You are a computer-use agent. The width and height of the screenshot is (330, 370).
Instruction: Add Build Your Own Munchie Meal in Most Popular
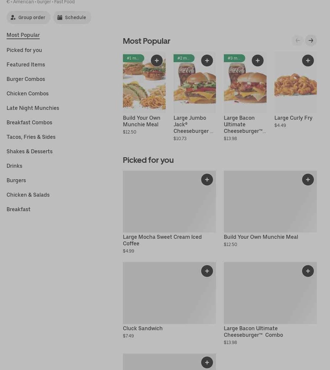(156, 61)
